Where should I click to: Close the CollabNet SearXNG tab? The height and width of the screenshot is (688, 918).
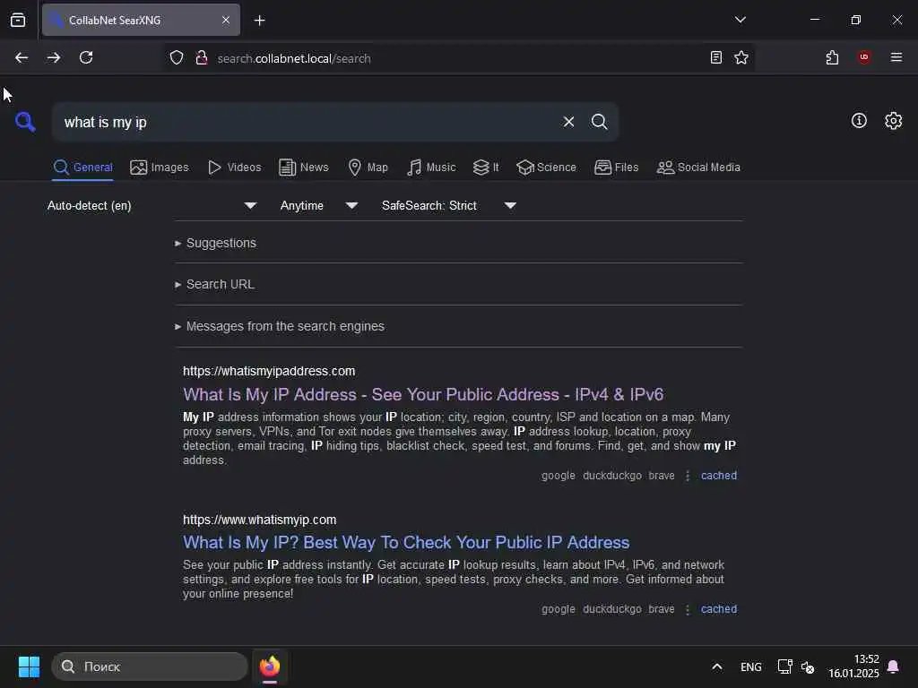[x=226, y=21]
